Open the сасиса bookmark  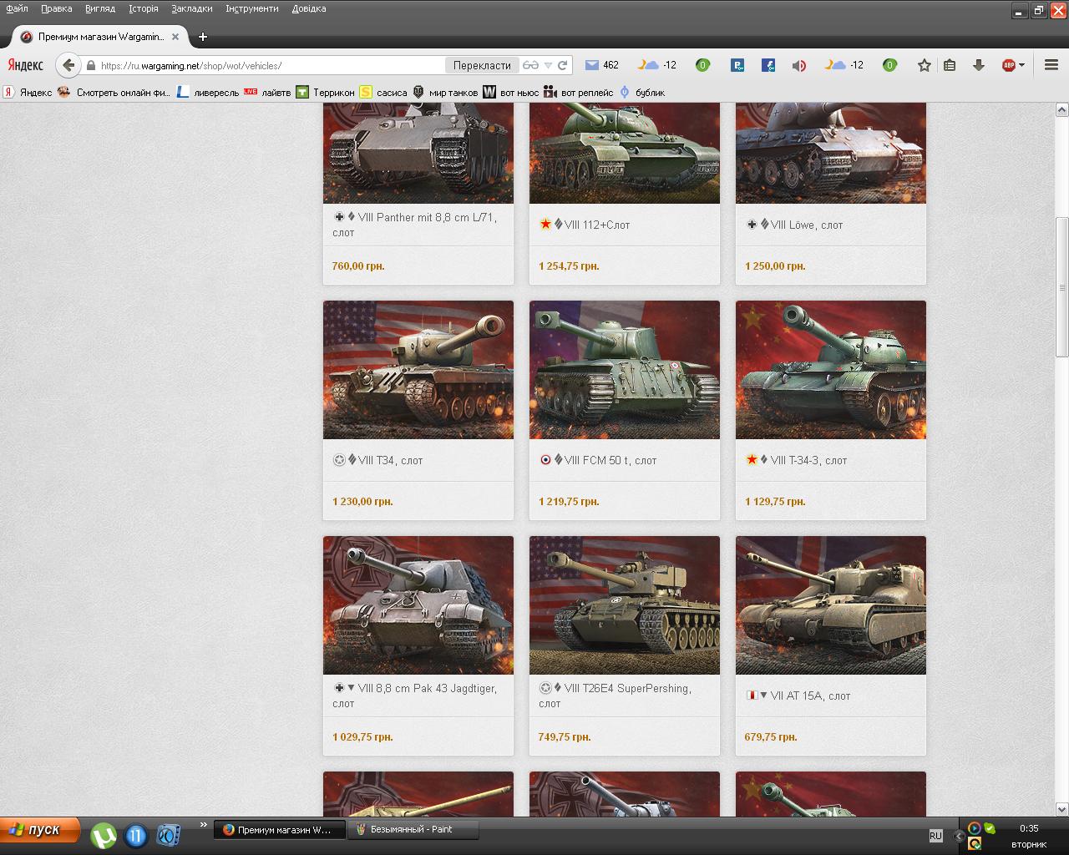point(383,93)
